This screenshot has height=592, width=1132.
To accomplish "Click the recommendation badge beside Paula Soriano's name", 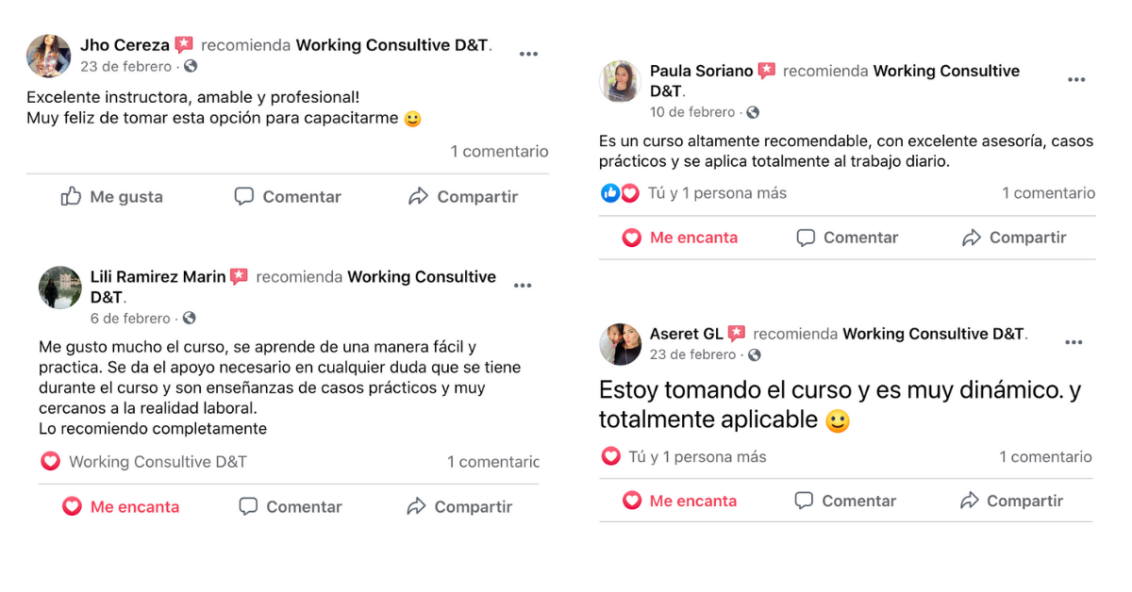I will tap(767, 71).
